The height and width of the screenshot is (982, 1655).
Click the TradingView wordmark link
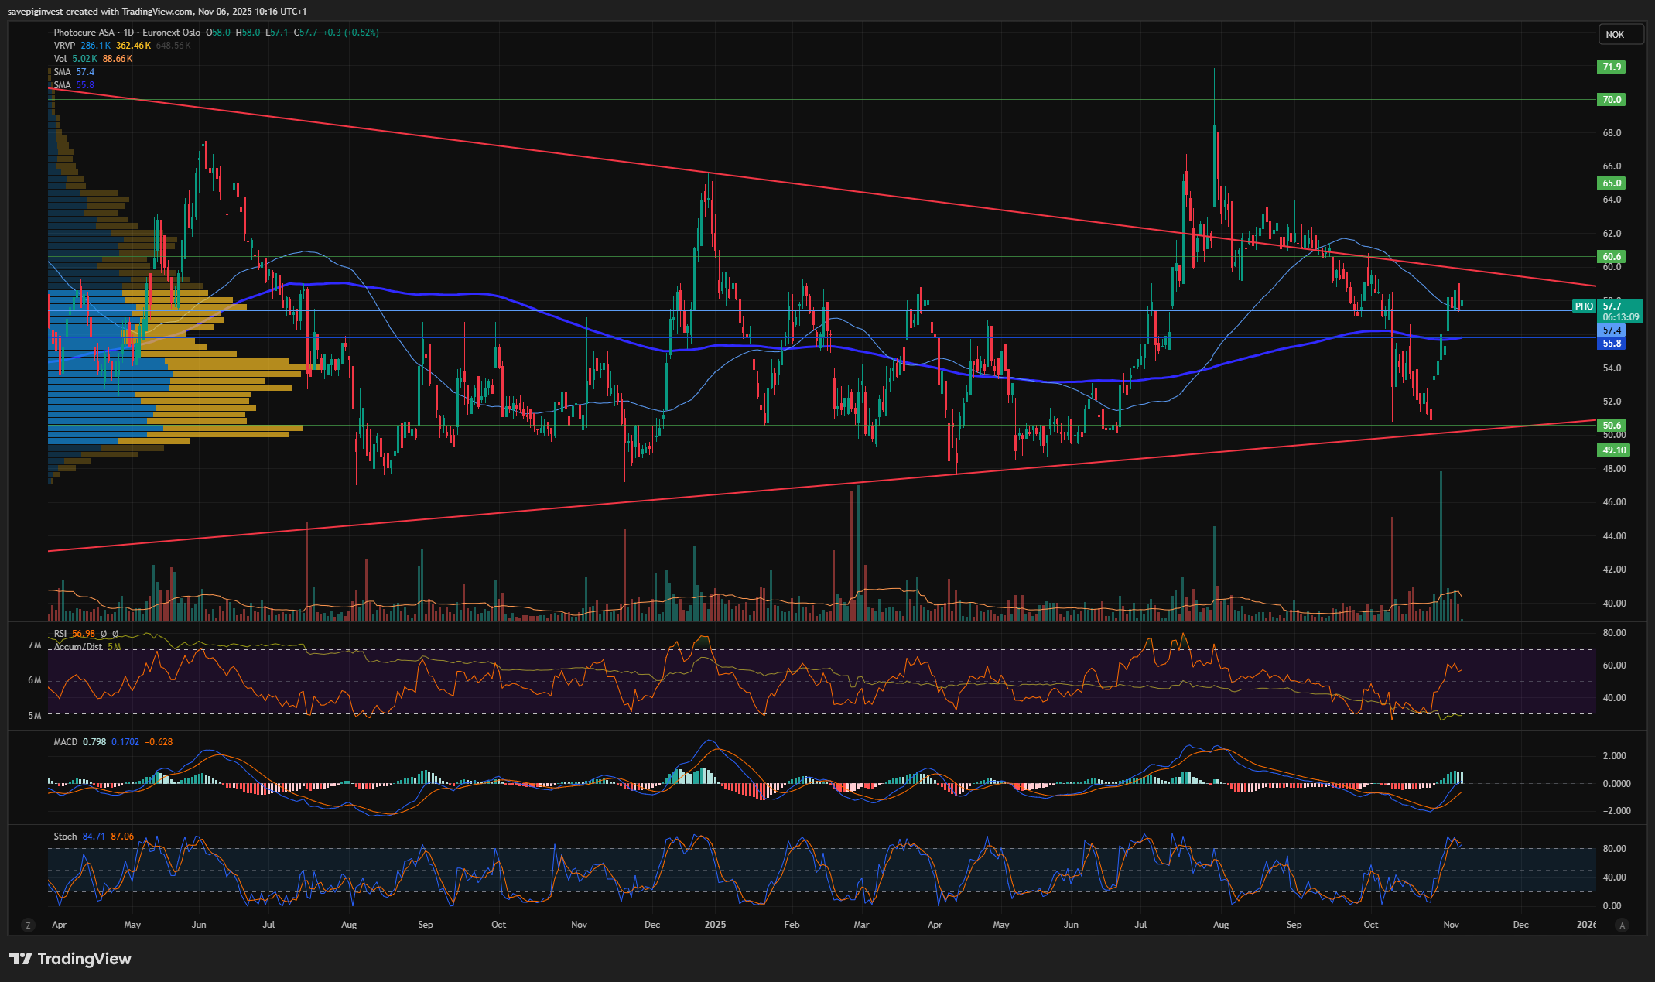click(x=84, y=959)
